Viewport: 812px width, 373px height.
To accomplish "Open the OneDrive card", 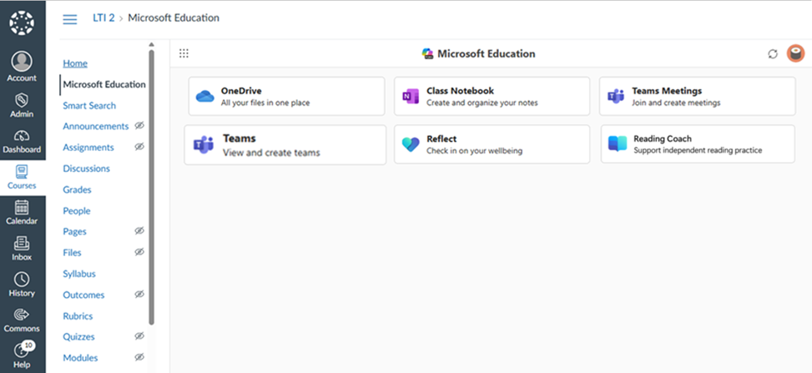I will [286, 96].
